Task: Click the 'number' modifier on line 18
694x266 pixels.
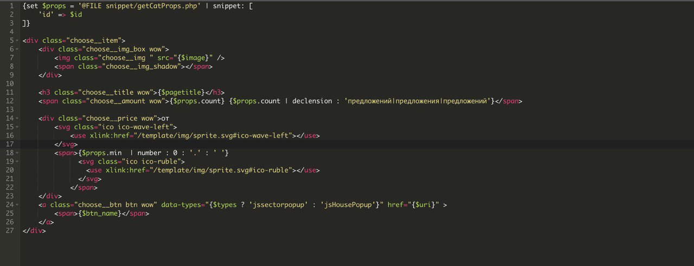Action: 149,153
